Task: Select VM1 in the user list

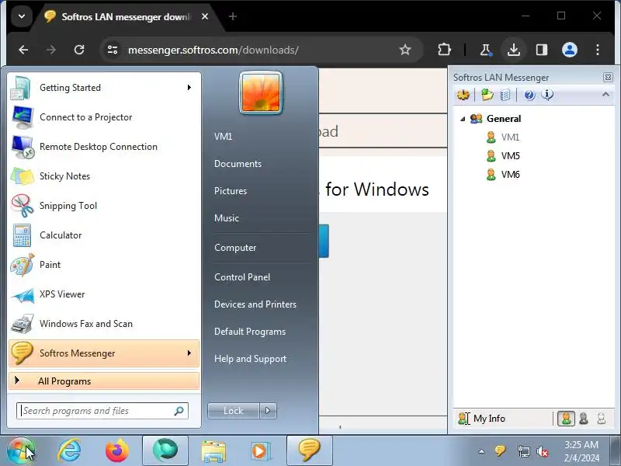Action: click(510, 137)
